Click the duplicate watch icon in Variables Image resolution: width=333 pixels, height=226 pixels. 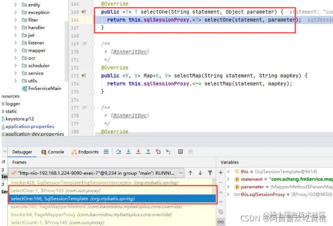(x=221, y=212)
